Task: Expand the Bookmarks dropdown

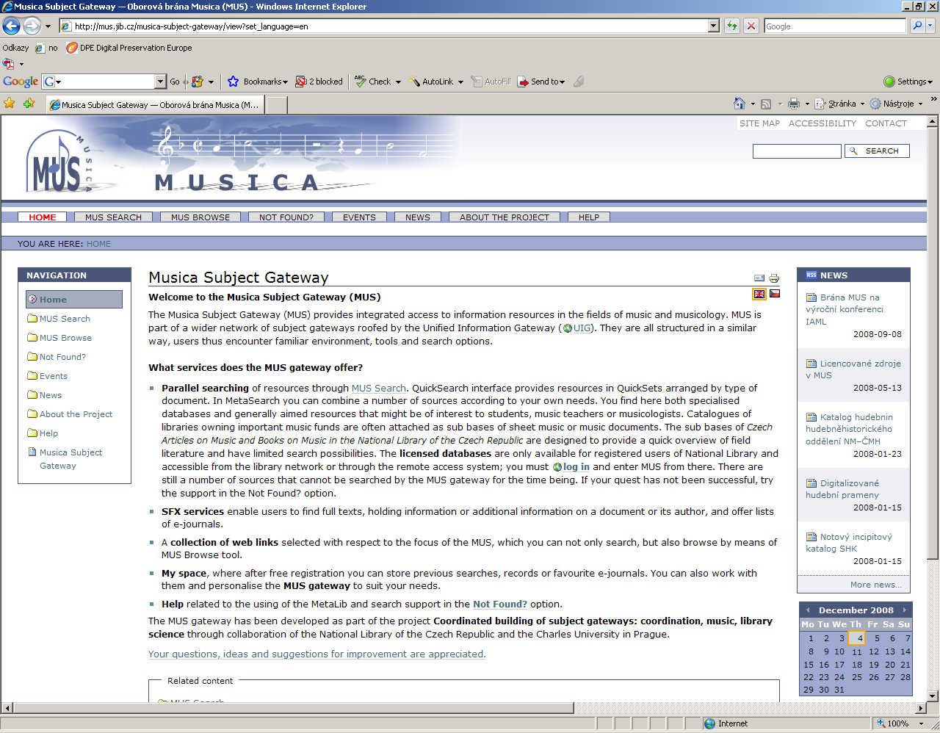Action: (285, 82)
